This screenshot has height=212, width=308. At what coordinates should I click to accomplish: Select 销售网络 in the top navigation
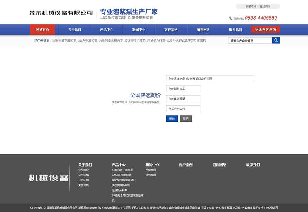[x=203, y=30]
